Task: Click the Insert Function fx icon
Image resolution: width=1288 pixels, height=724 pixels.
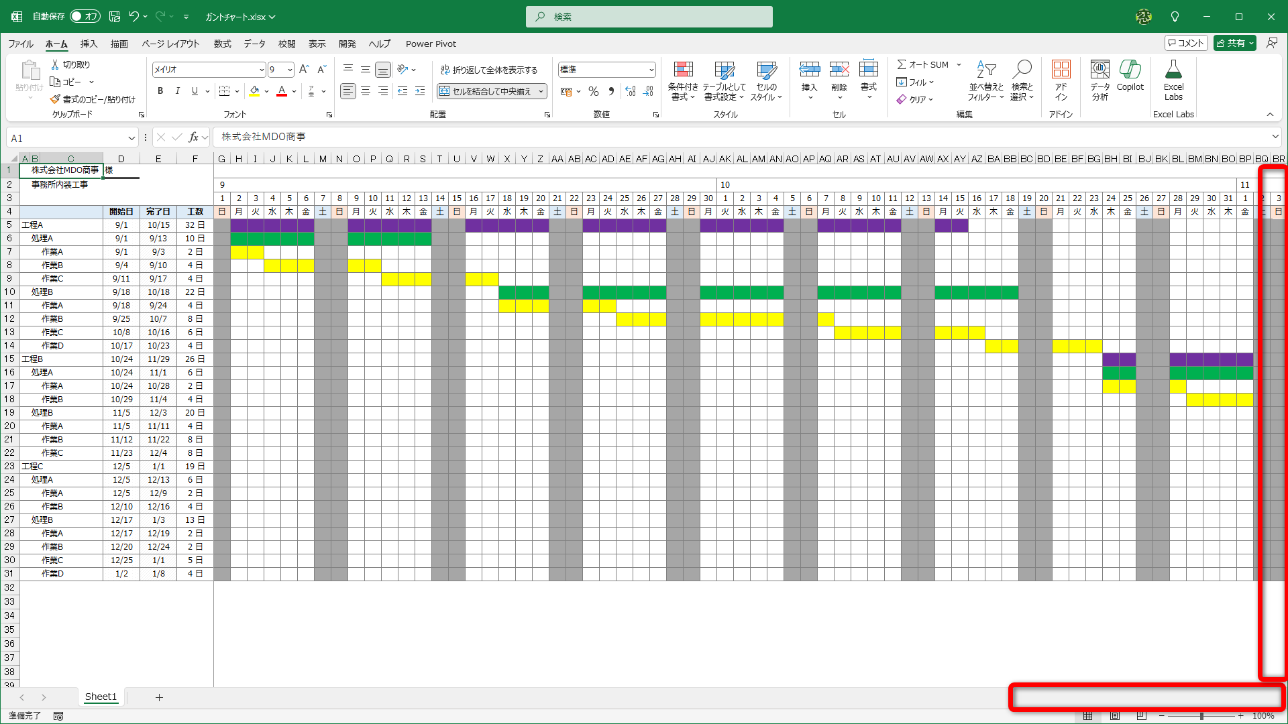Action: pyautogui.click(x=194, y=137)
